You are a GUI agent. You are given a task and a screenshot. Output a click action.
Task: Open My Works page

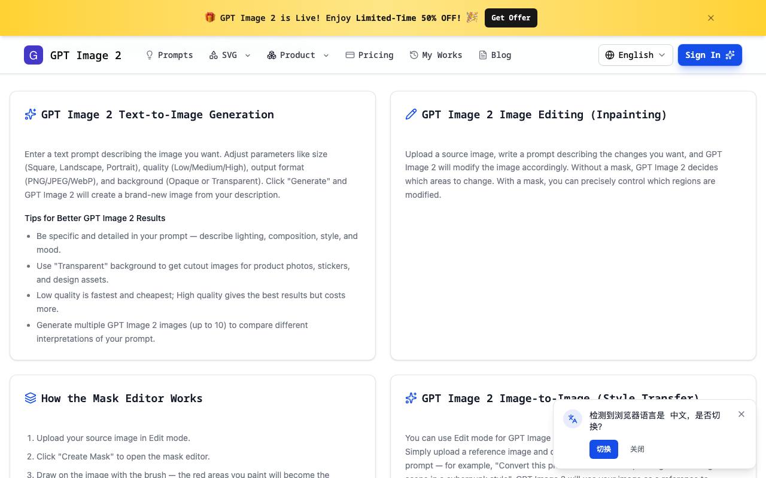436,55
